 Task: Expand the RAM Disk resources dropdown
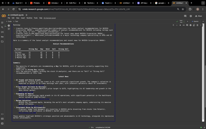(187, 21)
